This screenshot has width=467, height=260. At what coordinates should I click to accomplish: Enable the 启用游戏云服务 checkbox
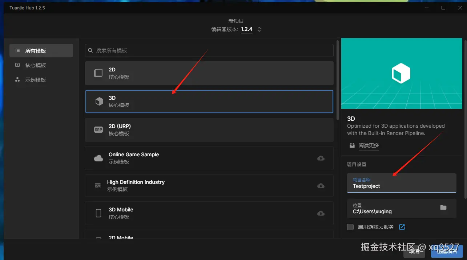[350, 227]
